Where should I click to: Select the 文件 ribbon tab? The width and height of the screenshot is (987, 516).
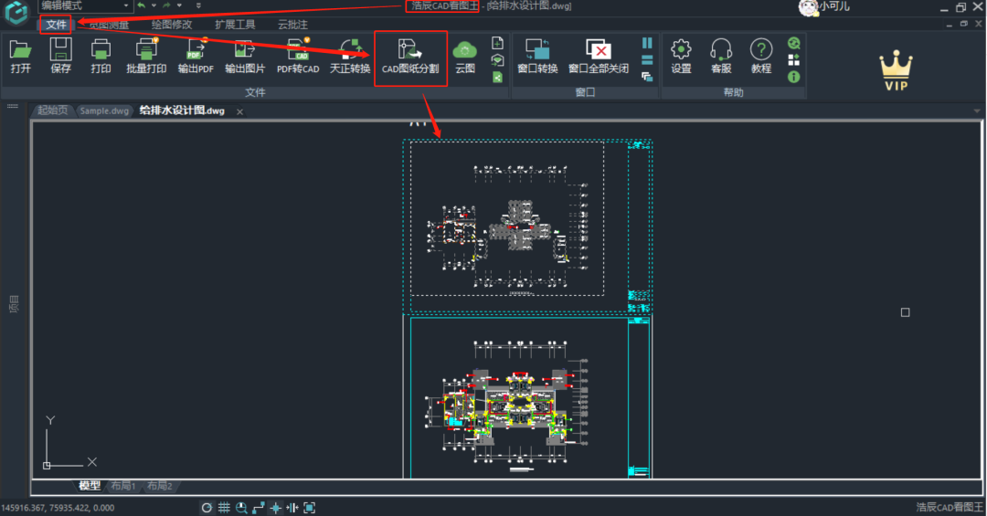point(56,25)
